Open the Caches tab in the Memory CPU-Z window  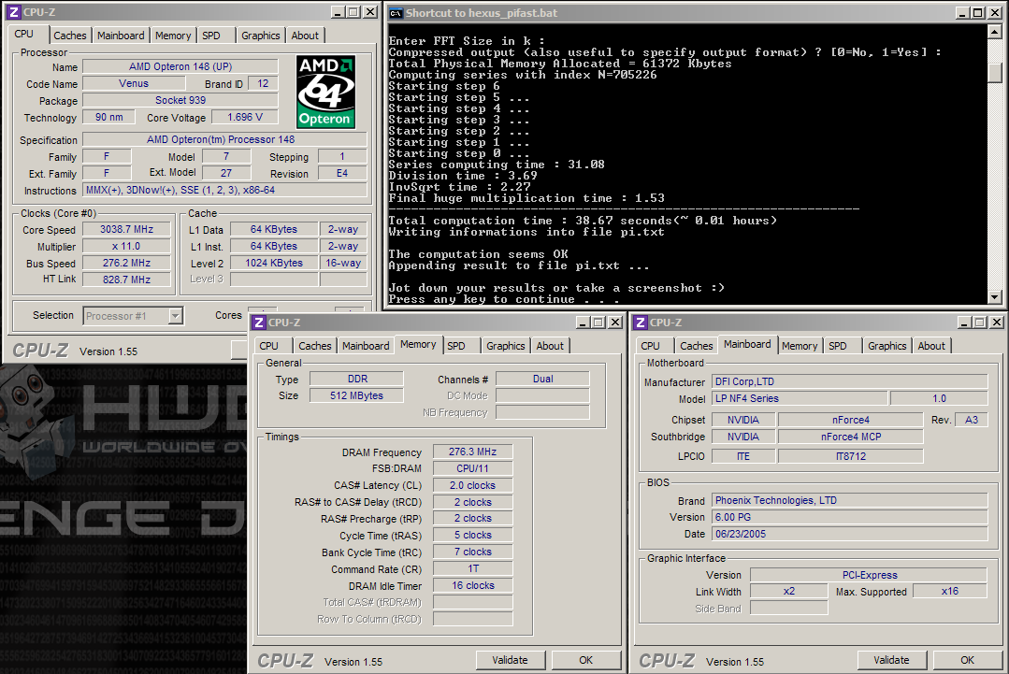314,345
